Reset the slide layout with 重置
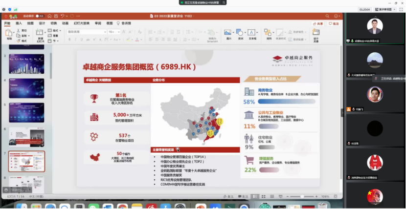This screenshot has width=406, height=209. pyautogui.click(x=53, y=36)
